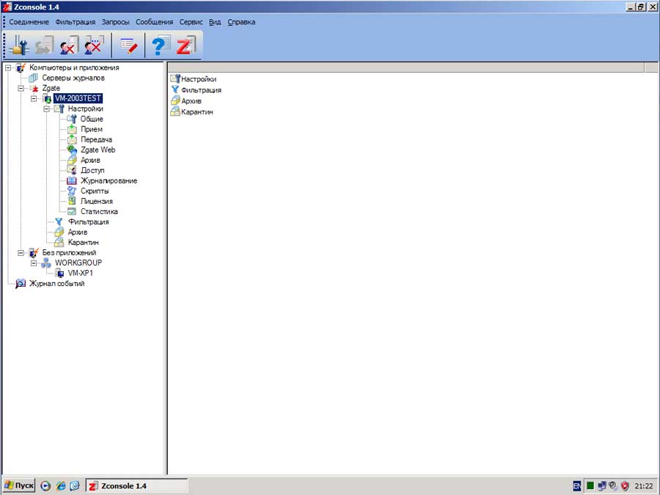Click the Архив icon under Настройки
This screenshot has width=660, height=495.
click(x=72, y=160)
